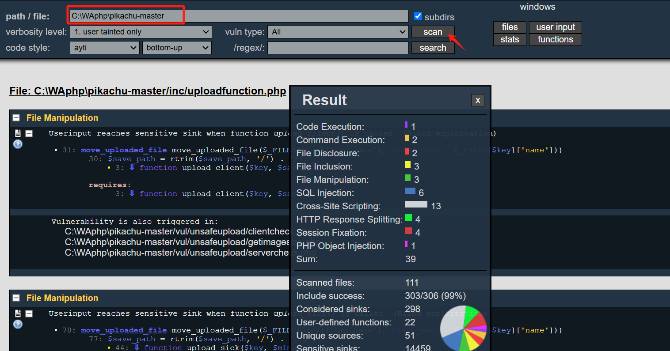Click the Sum value 39
Viewport: 670px width, 351px height.
(411, 259)
